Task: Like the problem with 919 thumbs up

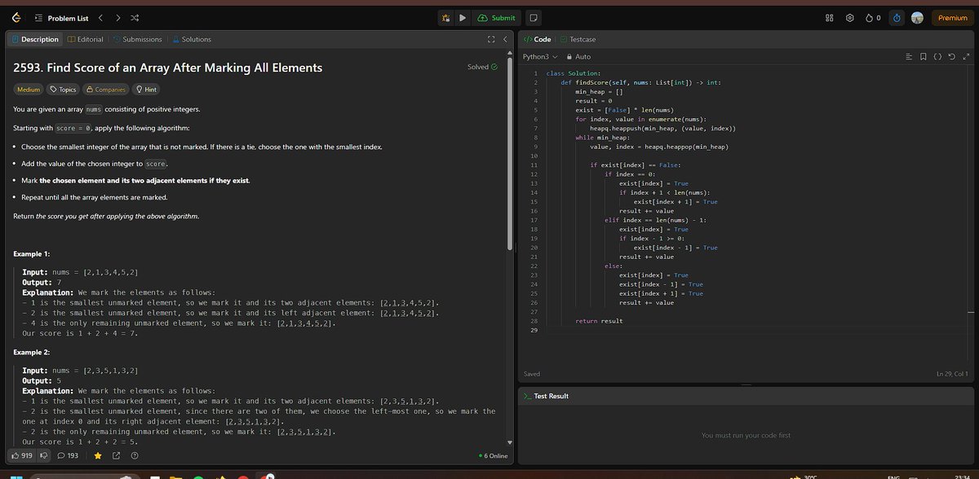Action: [21, 455]
